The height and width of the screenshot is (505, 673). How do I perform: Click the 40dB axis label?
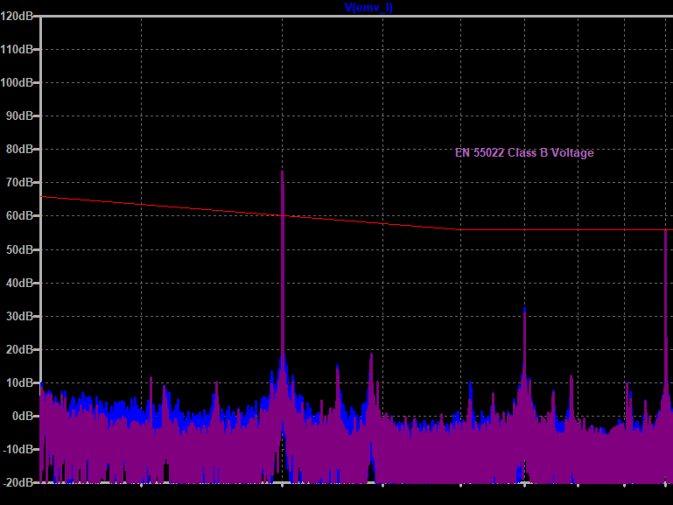pos(19,283)
